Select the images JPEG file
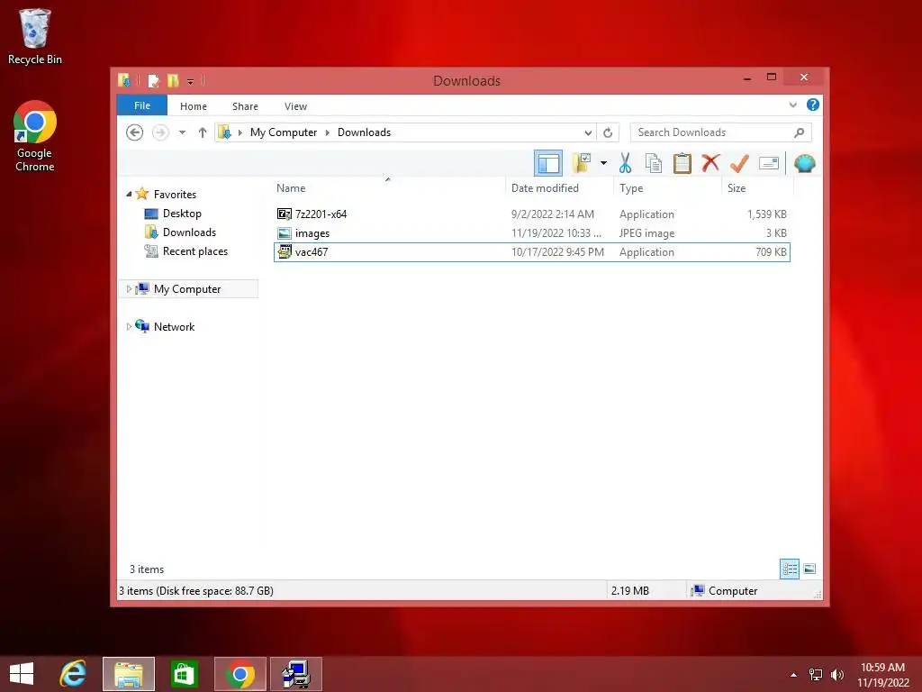The image size is (922, 692). coord(531,233)
